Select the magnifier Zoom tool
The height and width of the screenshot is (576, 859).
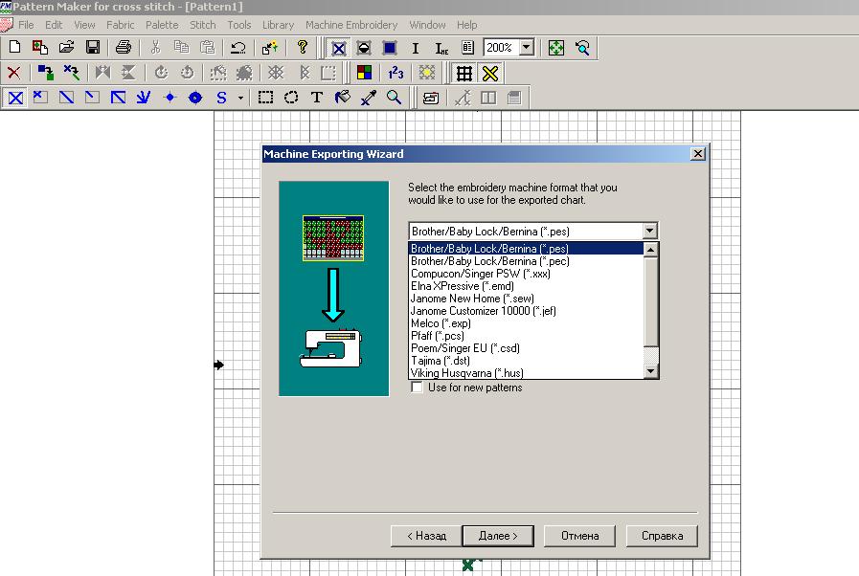(x=394, y=98)
